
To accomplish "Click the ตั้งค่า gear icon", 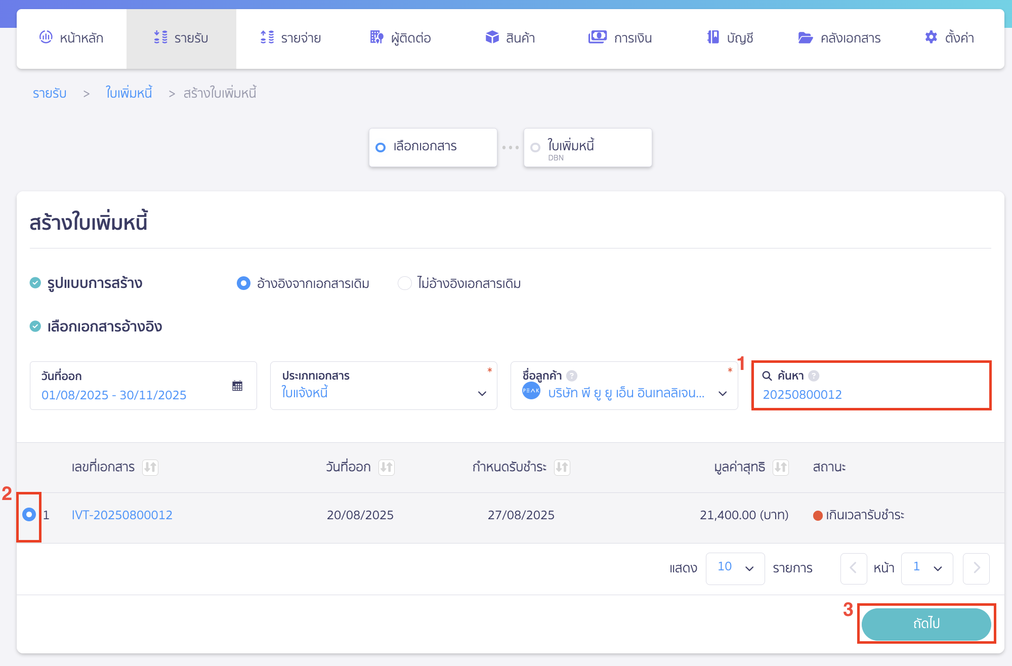I will point(931,37).
